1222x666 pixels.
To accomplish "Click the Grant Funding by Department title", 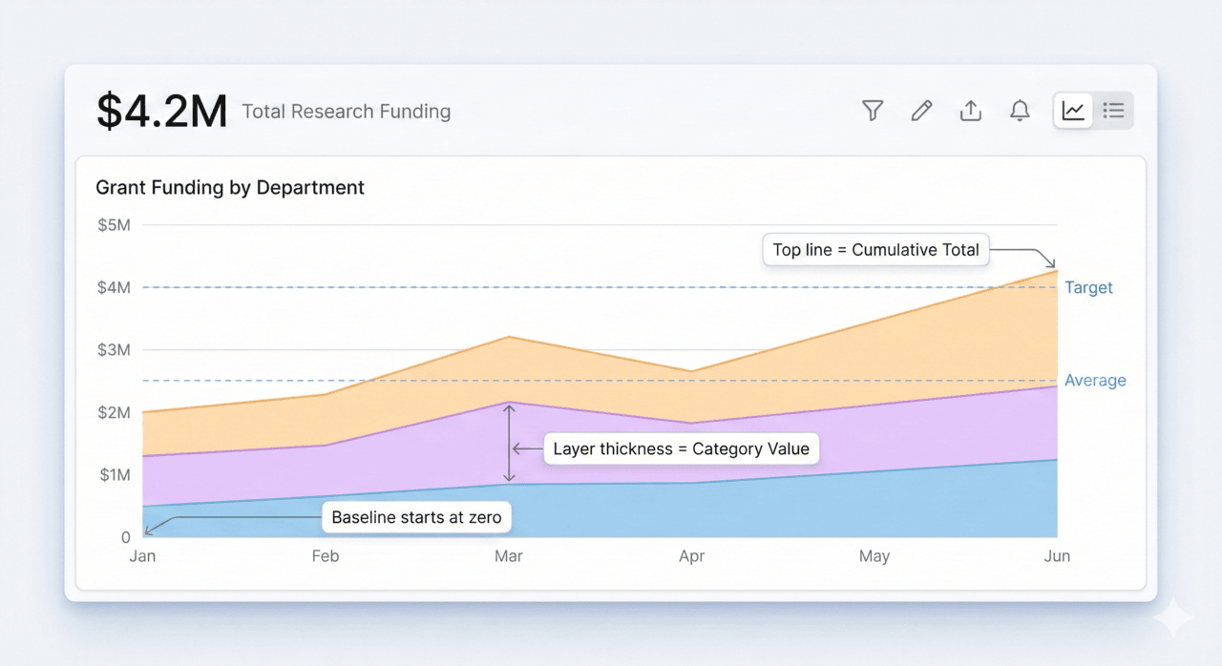I will [229, 187].
